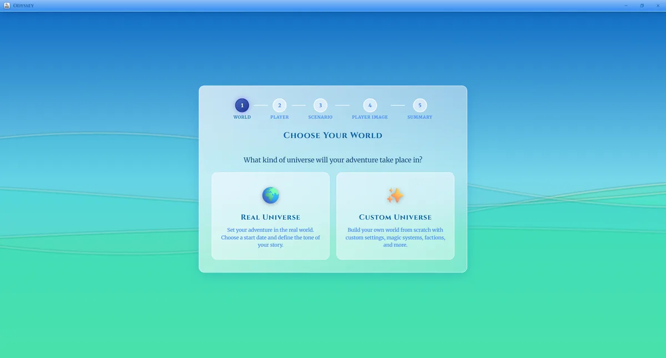Click the "Choose Your World" heading

[332, 135]
